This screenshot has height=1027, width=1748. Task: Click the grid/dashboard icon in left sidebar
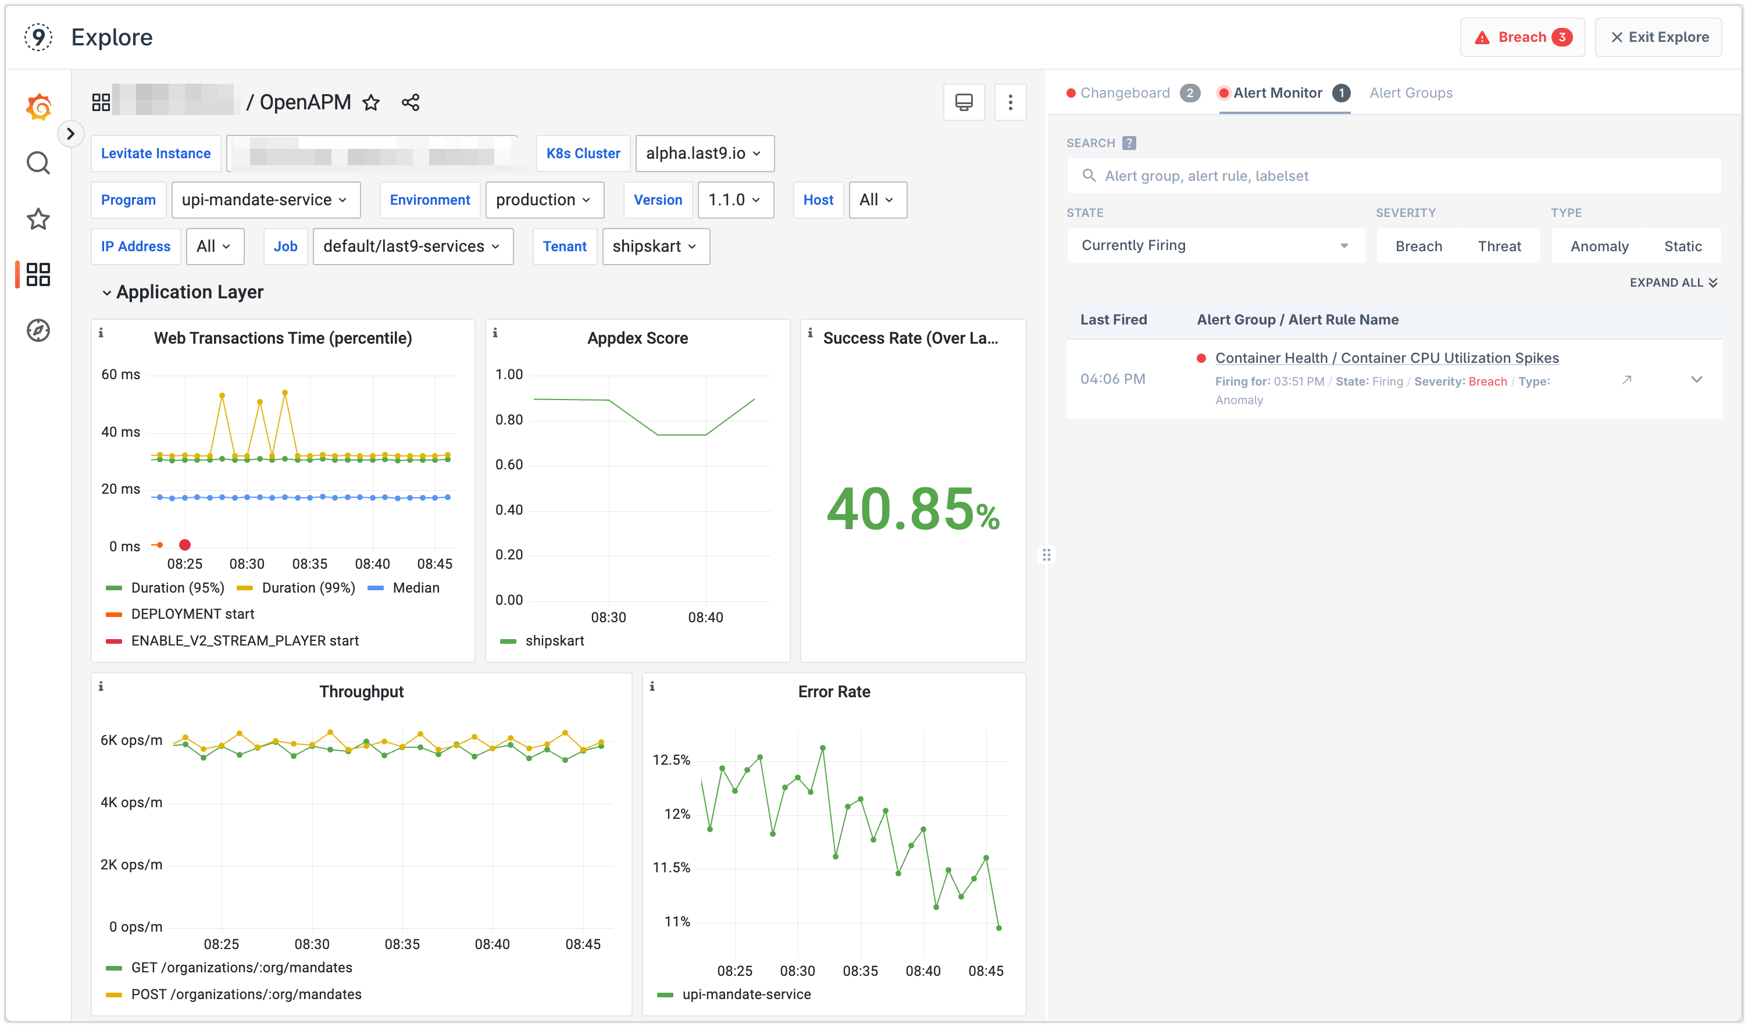pos(38,275)
